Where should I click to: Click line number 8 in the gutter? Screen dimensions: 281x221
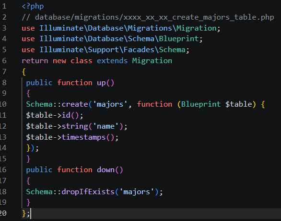4,83
